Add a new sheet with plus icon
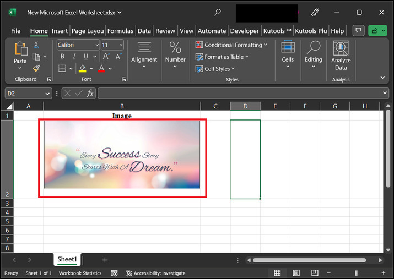394x279 pixels. (105, 260)
